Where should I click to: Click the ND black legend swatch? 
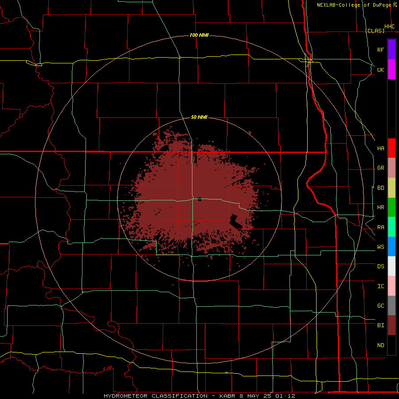tap(391, 345)
